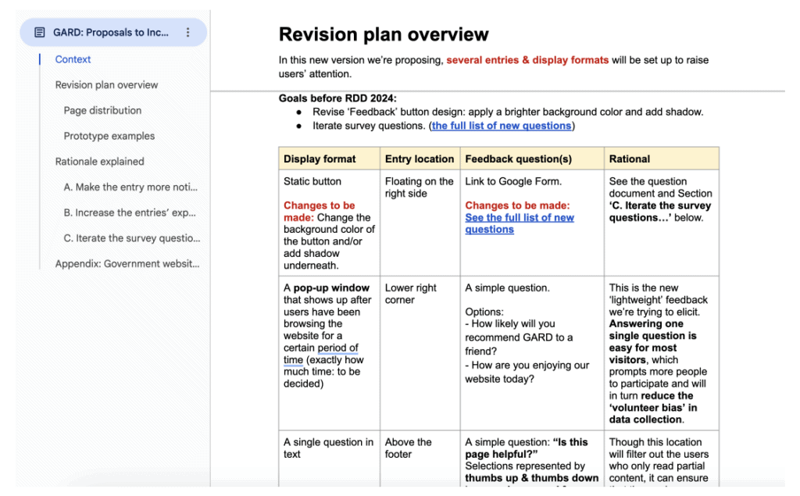Click 'Link to Google Form.' text
Screen dimensions: 800x496
coord(513,181)
